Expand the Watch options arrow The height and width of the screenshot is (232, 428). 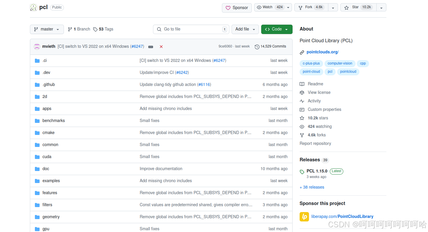[288, 8]
